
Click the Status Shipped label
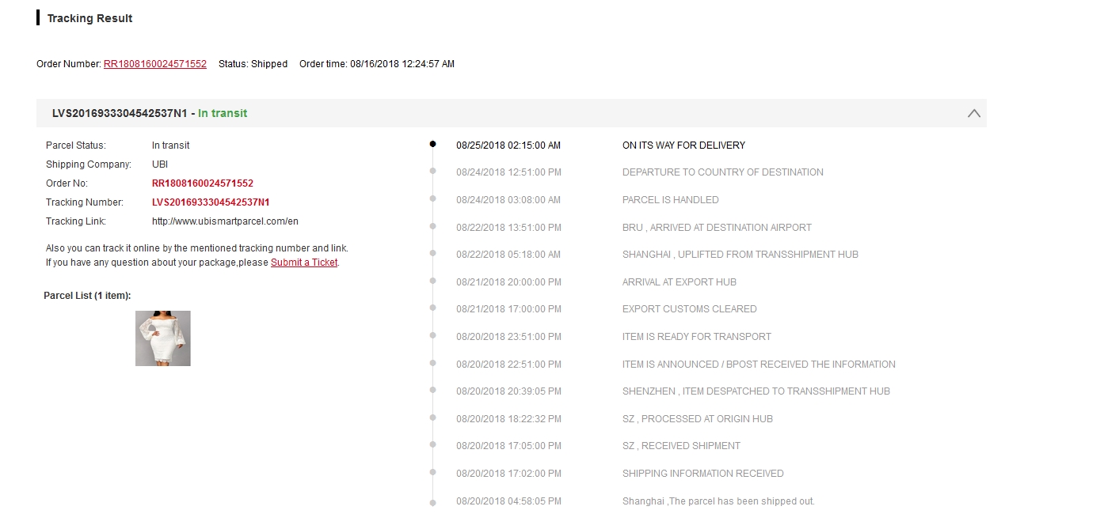coord(253,64)
